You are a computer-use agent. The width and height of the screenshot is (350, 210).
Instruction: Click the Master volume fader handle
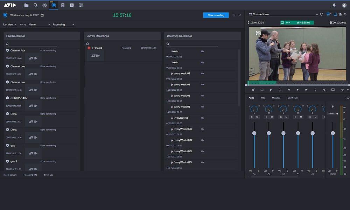pos(333,133)
